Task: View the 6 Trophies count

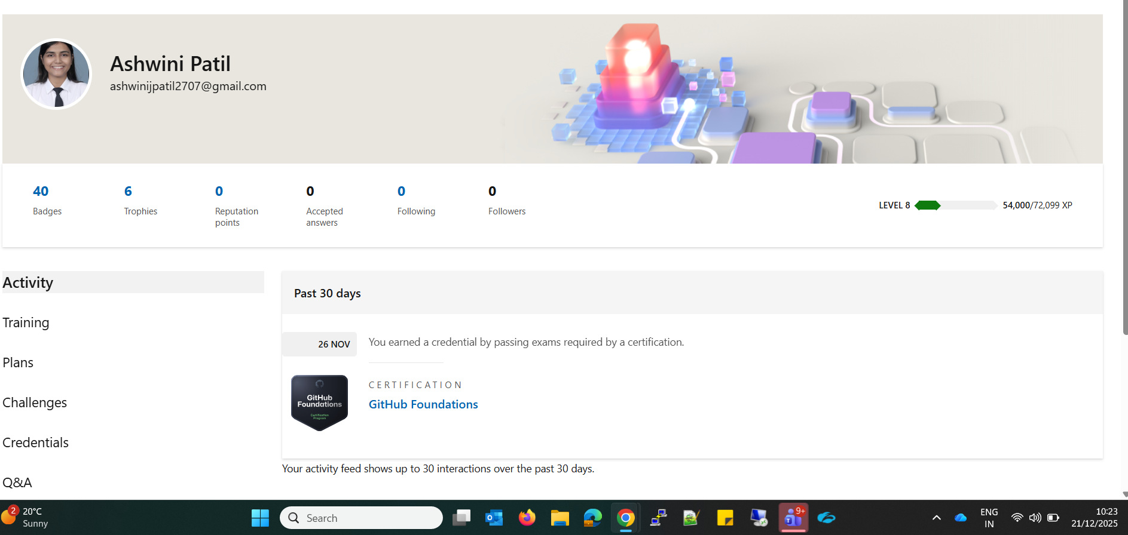Action: coord(128,191)
